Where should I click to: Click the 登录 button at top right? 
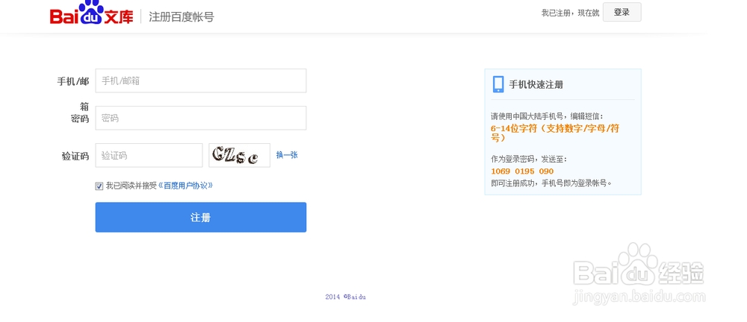tap(622, 13)
